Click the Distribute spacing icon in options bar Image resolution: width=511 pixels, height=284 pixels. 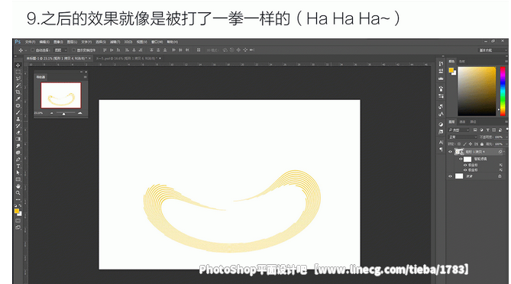[x=199, y=50]
